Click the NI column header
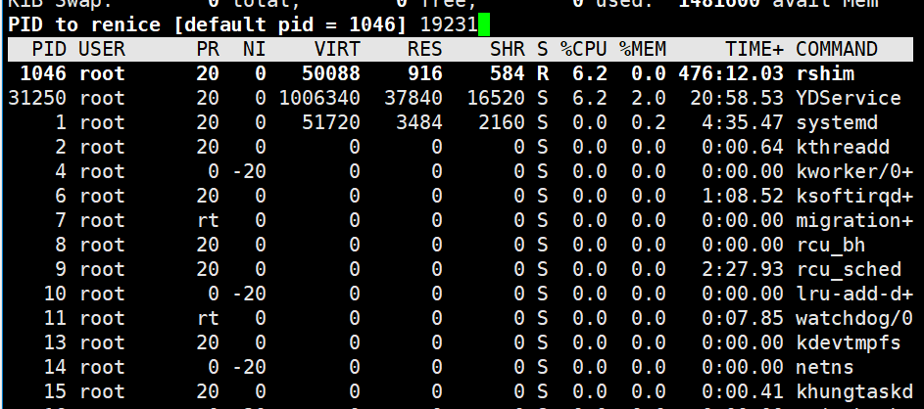Image resolution: width=924 pixels, height=409 pixels. click(x=254, y=49)
